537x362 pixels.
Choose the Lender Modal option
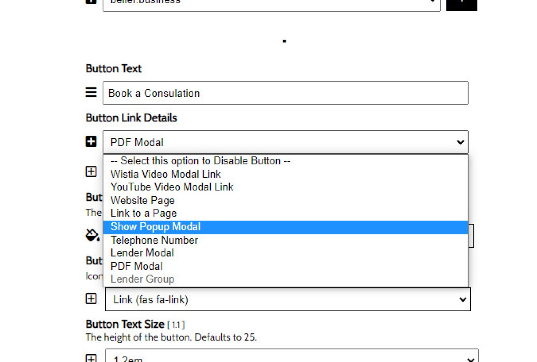(142, 253)
